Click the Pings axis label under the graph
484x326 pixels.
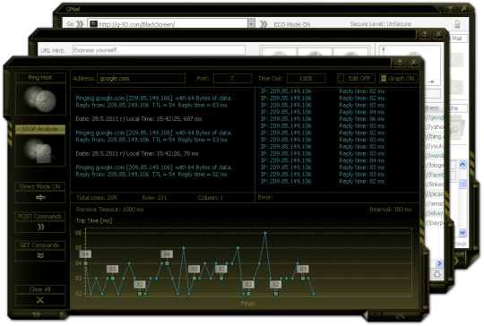pos(247,304)
